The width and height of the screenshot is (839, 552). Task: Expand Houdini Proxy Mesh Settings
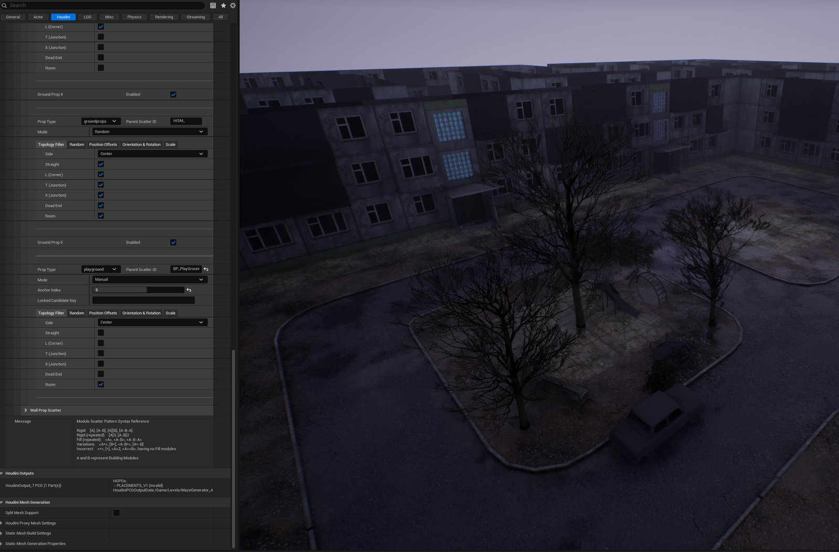coord(2,523)
